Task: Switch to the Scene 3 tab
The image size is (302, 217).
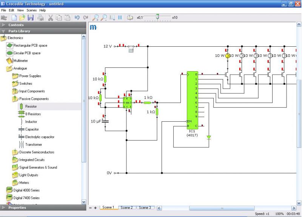Action: pos(145,207)
